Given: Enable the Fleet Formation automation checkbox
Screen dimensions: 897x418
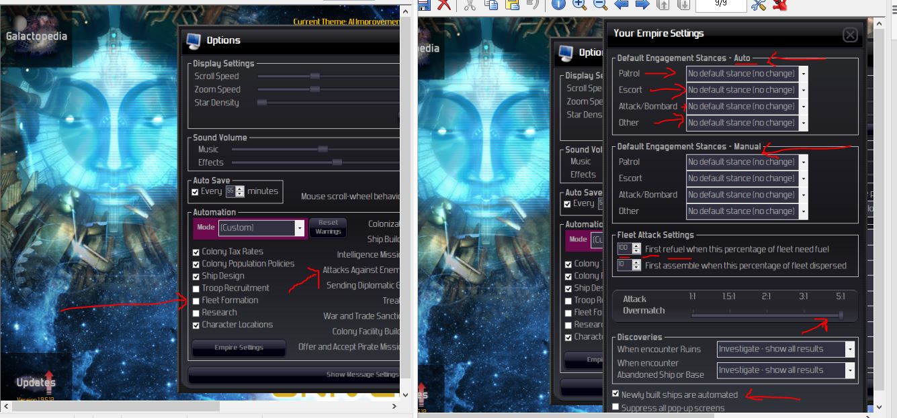Looking at the screenshot, I should (196, 301).
